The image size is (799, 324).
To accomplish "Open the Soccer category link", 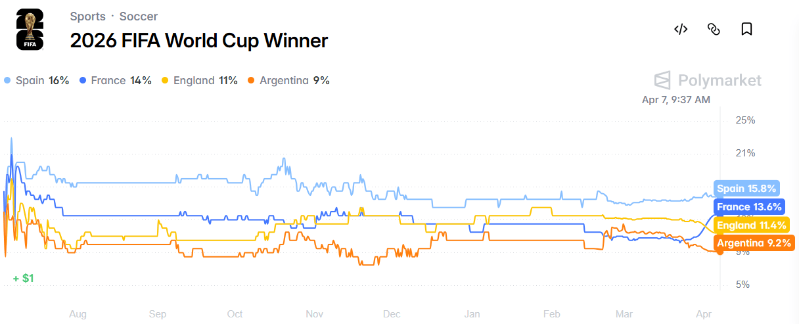I will (x=138, y=16).
